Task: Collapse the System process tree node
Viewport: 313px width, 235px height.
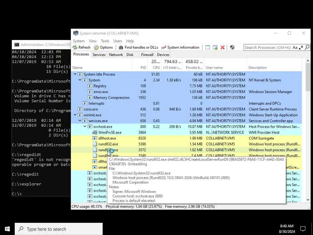Action: click(x=80, y=80)
